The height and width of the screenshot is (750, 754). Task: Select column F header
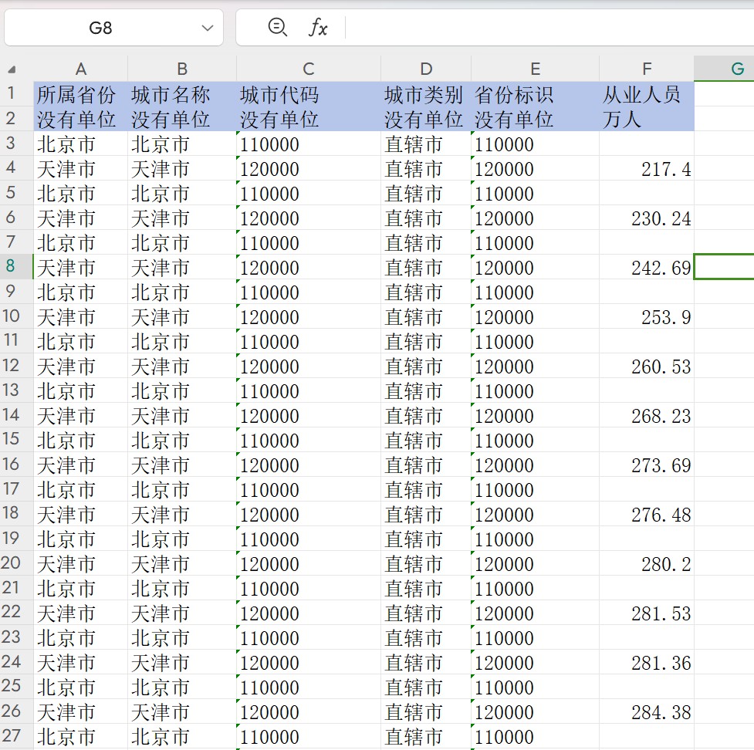coord(646,69)
